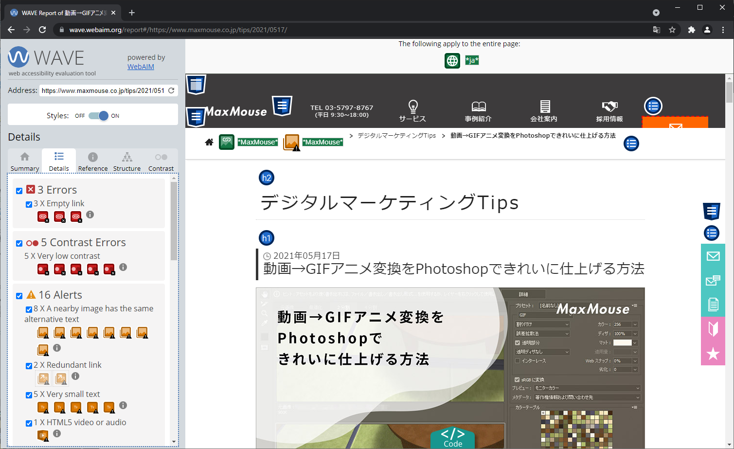Uncheck the 3 Errors checkbox
Screen dimensions: 734x449
19,191
